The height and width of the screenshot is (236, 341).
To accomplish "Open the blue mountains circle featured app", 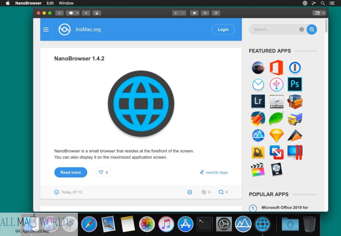I will coord(258,135).
